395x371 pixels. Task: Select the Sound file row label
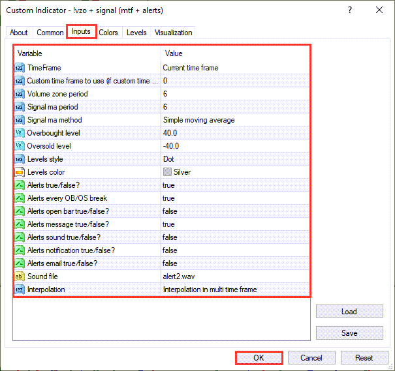(42, 276)
